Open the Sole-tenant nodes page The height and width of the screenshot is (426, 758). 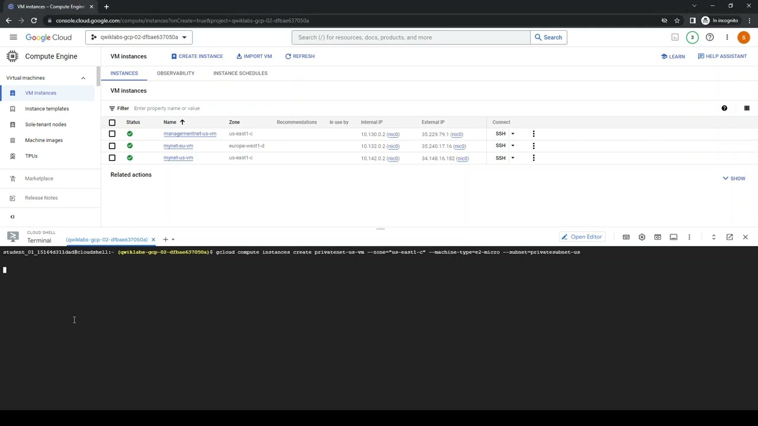click(46, 124)
